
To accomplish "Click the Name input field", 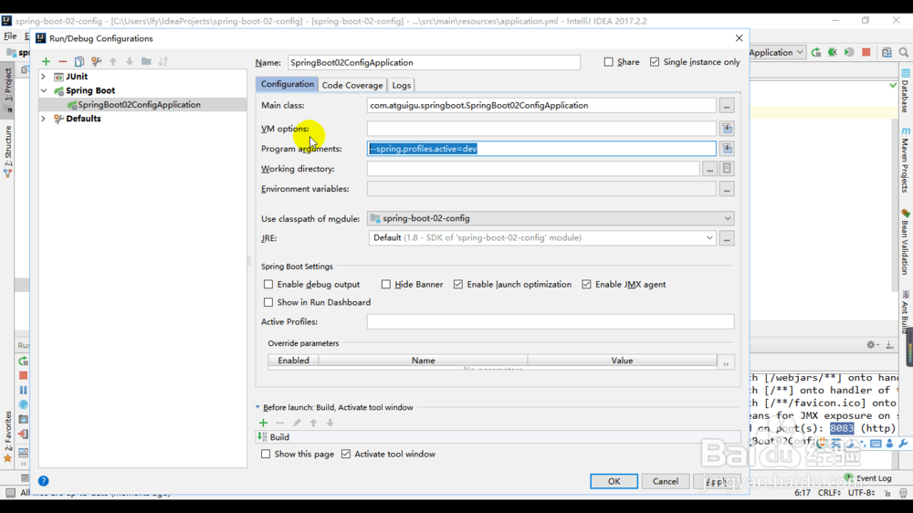I will (x=434, y=62).
